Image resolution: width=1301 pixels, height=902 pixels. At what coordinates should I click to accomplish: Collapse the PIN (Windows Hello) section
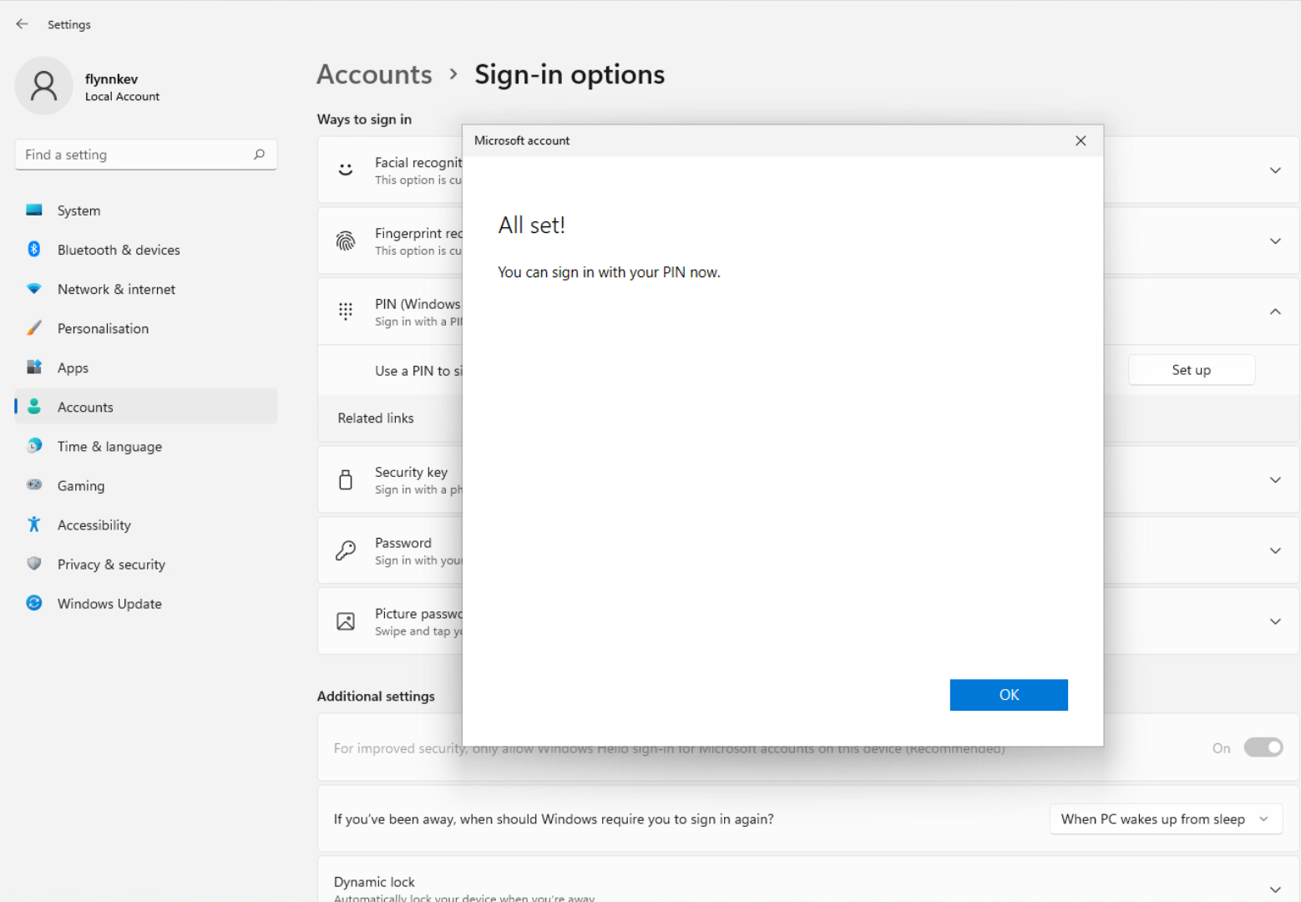pyautogui.click(x=1275, y=312)
